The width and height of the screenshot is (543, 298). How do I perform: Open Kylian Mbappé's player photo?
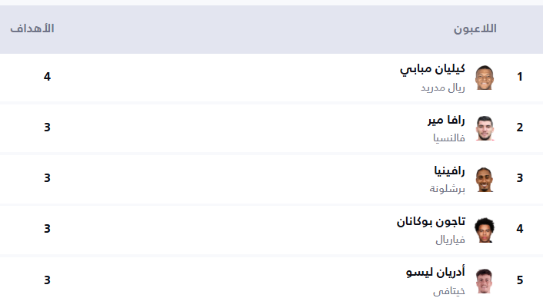485,78
